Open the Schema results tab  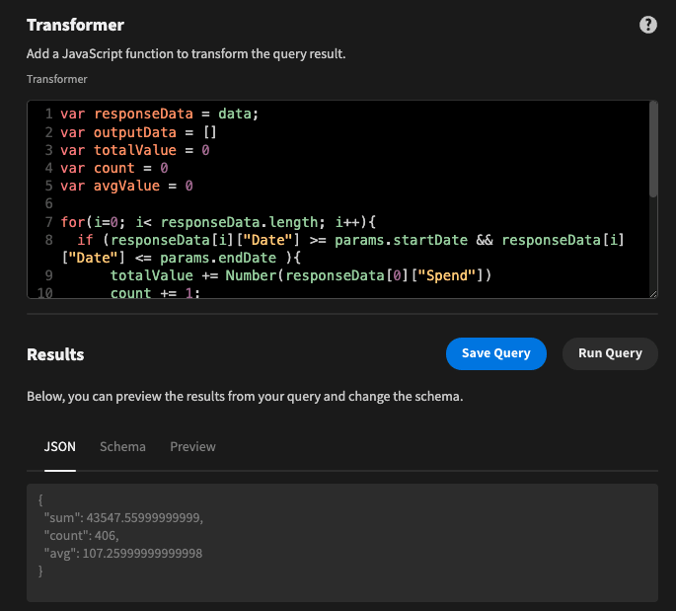tap(122, 447)
